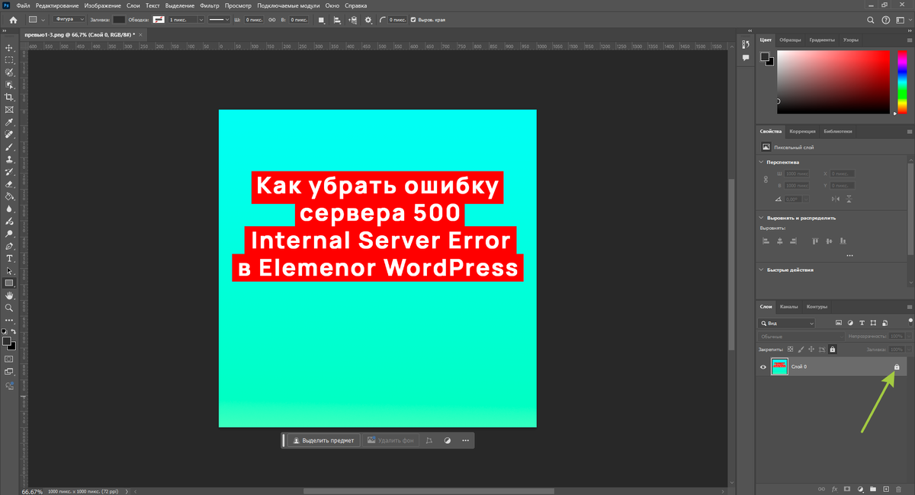Click the Удалить фон button
The width and height of the screenshot is (915, 495).
point(390,440)
